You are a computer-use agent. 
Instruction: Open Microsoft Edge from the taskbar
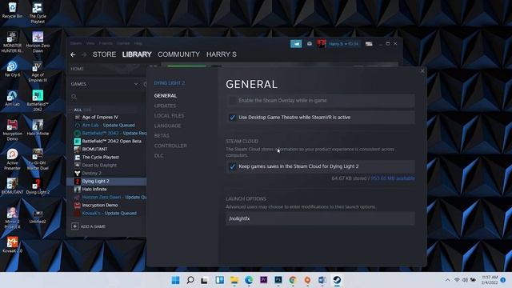tap(249, 280)
